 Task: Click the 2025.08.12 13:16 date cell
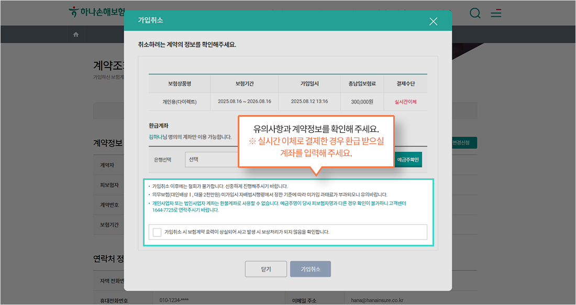[309, 101]
